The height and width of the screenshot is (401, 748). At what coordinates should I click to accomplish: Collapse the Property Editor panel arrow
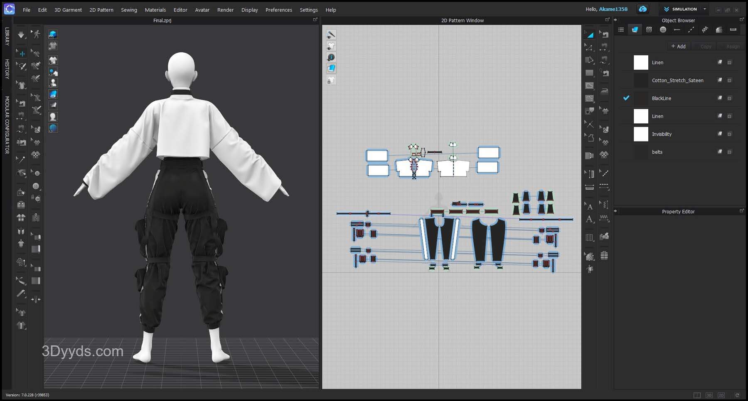point(616,211)
